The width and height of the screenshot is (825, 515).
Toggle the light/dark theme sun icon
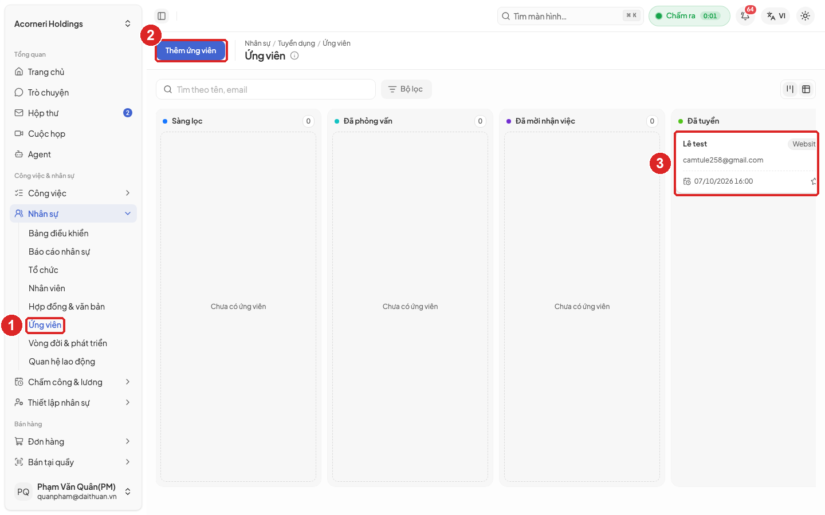(806, 16)
